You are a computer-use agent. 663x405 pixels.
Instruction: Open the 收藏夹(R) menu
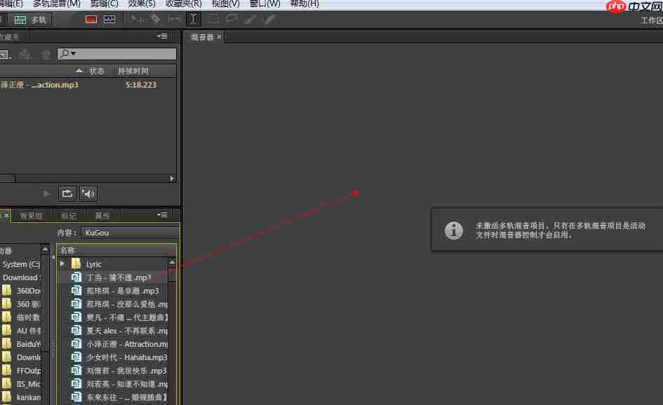pos(184,4)
